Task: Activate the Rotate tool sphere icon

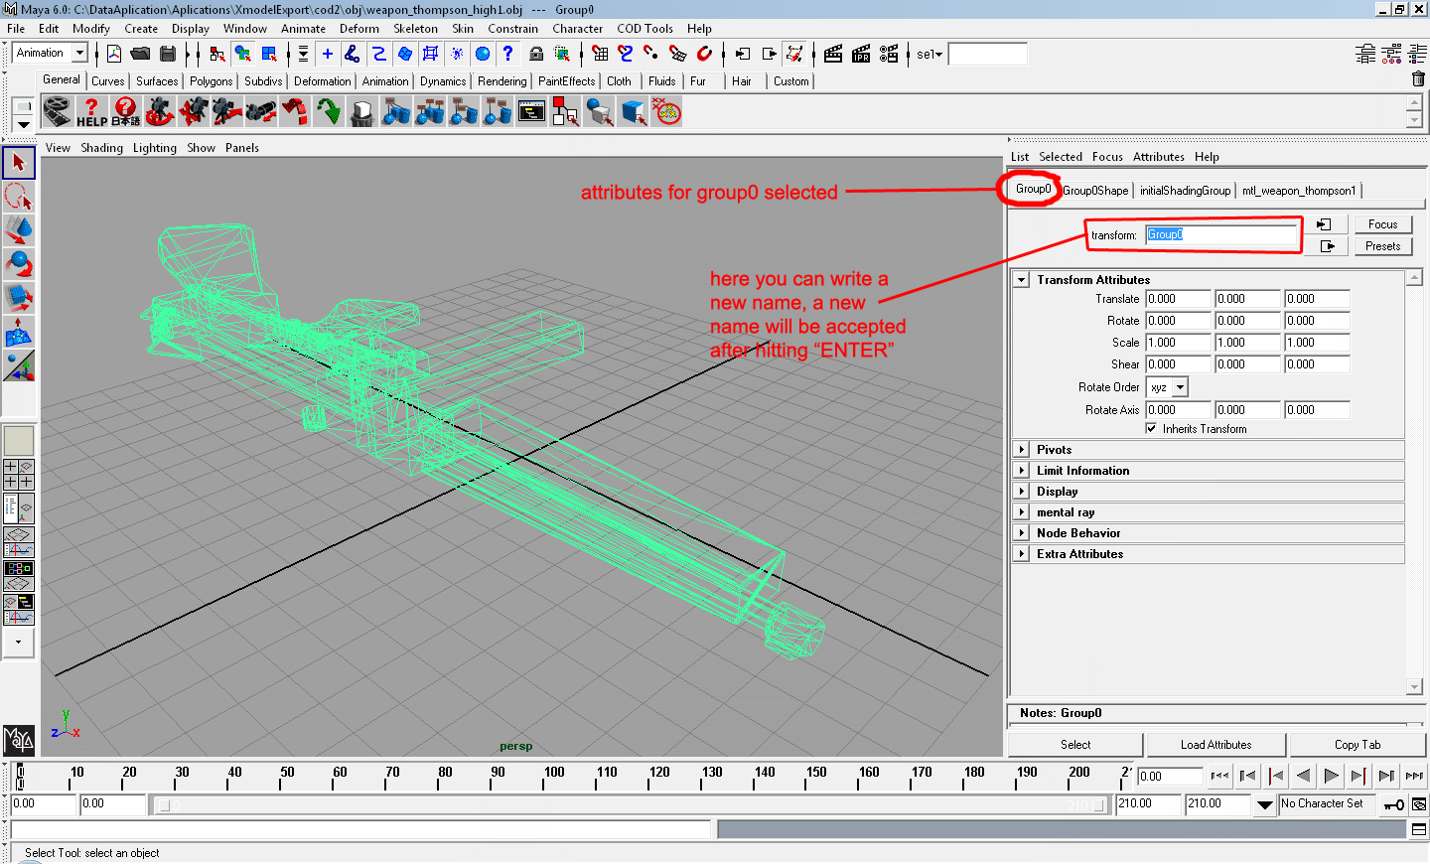Action: (x=19, y=264)
